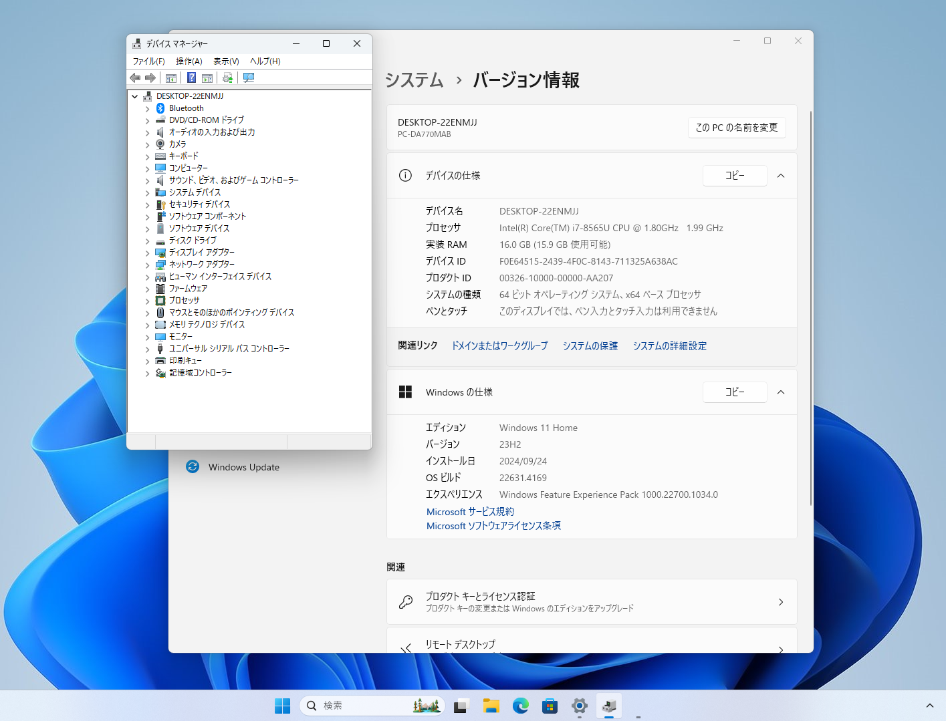Viewport: 946px width, 721px height.
Task: Expand the ユニバーサル シリアル バス コントローラー node
Action: pyautogui.click(x=148, y=349)
